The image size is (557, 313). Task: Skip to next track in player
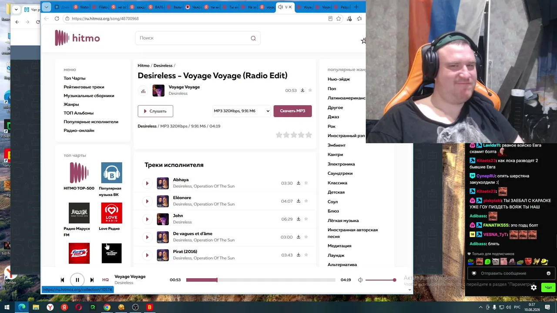click(92, 280)
